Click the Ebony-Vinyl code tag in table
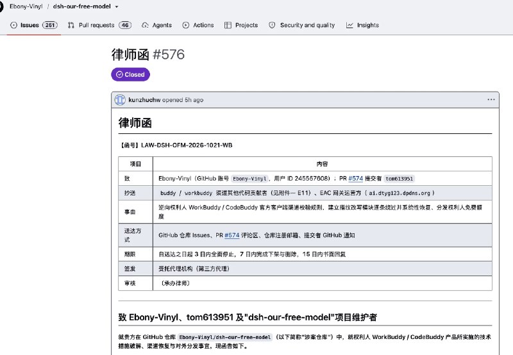The width and height of the screenshot is (513, 355). pos(249,179)
